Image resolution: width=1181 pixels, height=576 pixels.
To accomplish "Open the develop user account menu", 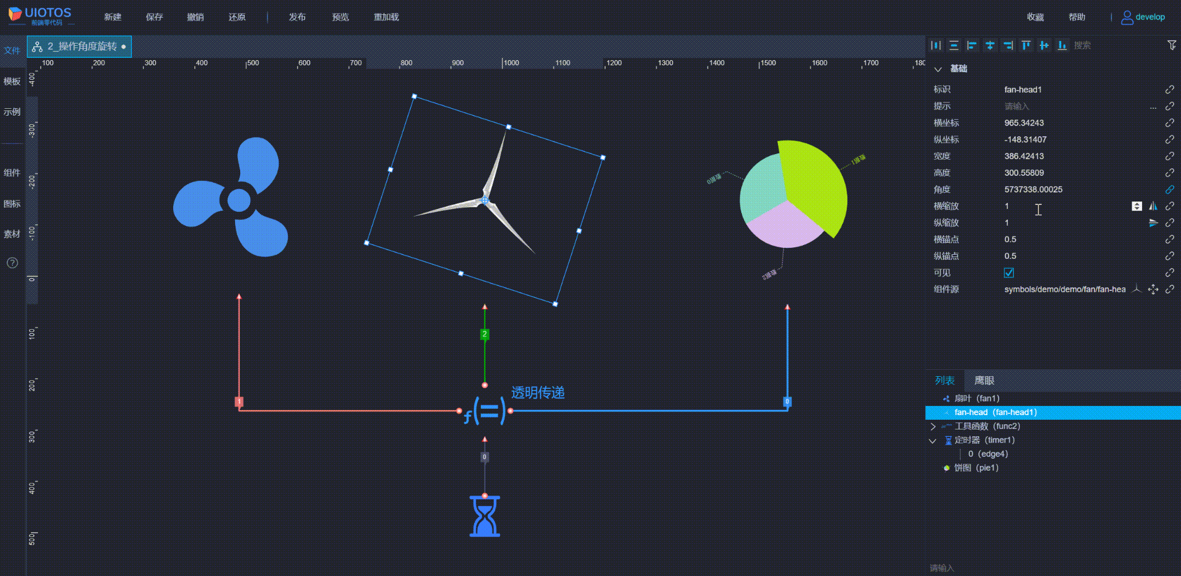I will 1143,17.
